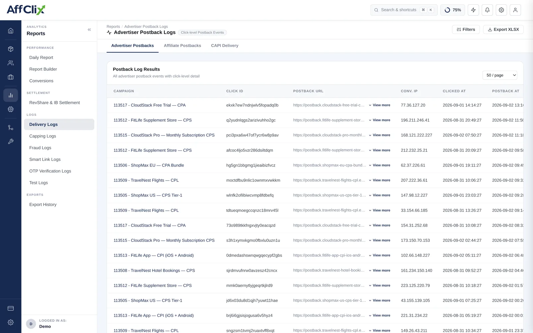Screen dimensions: 533x333
Task: Open the notifications bell
Action: point(487,10)
